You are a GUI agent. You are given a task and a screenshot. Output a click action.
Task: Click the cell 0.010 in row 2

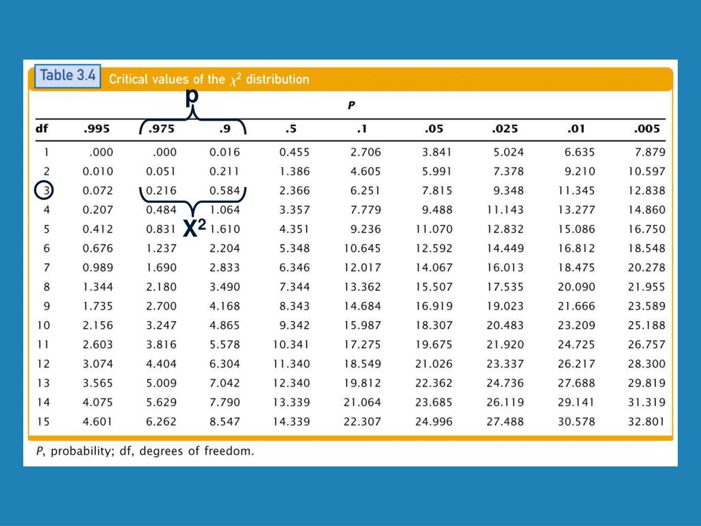point(97,172)
